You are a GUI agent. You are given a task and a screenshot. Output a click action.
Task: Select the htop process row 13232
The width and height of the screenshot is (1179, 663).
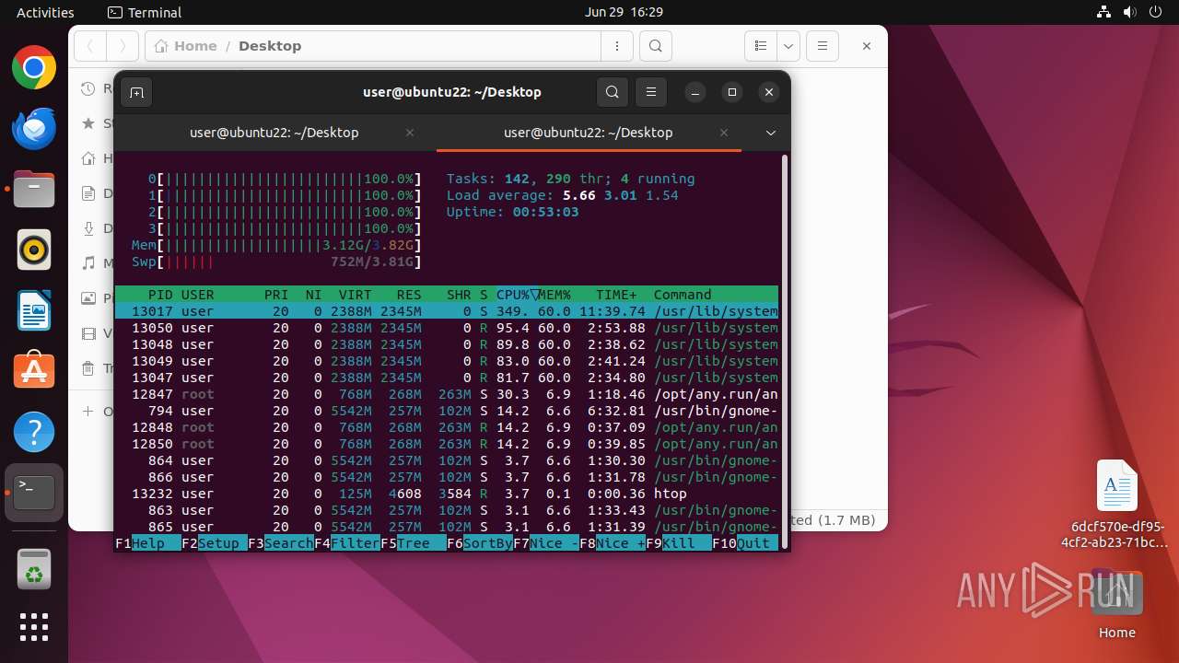(x=447, y=494)
